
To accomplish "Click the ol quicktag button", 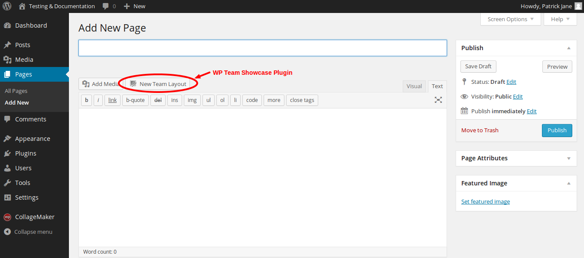I will pyautogui.click(x=222, y=100).
